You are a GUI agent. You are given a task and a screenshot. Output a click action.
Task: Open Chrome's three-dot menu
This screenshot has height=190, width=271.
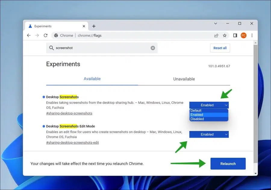click(x=252, y=36)
